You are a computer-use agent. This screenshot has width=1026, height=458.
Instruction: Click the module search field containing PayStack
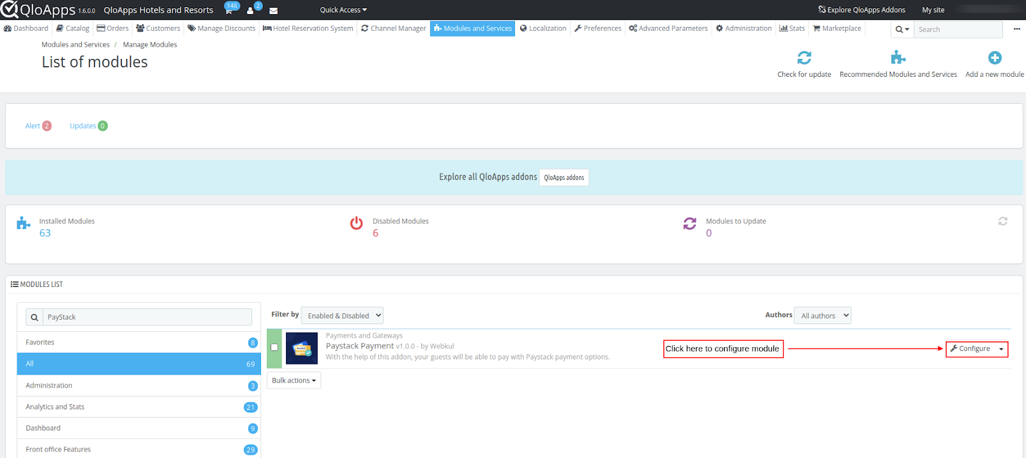pos(147,317)
